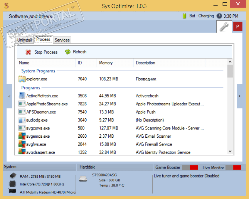Sort the list by ID column
Image resolution: width=249 pixels, height=199 pixels.
point(86,63)
